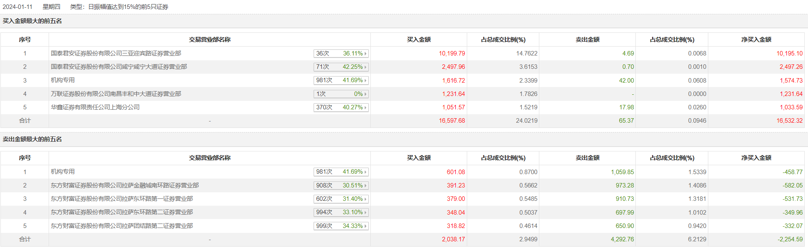Screen dimensions: 808x247
Task: Click the small arrow beside 42.25%
Action: tap(366, 67)
